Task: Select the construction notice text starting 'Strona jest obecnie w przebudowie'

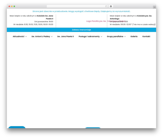Action: point(81,11)
